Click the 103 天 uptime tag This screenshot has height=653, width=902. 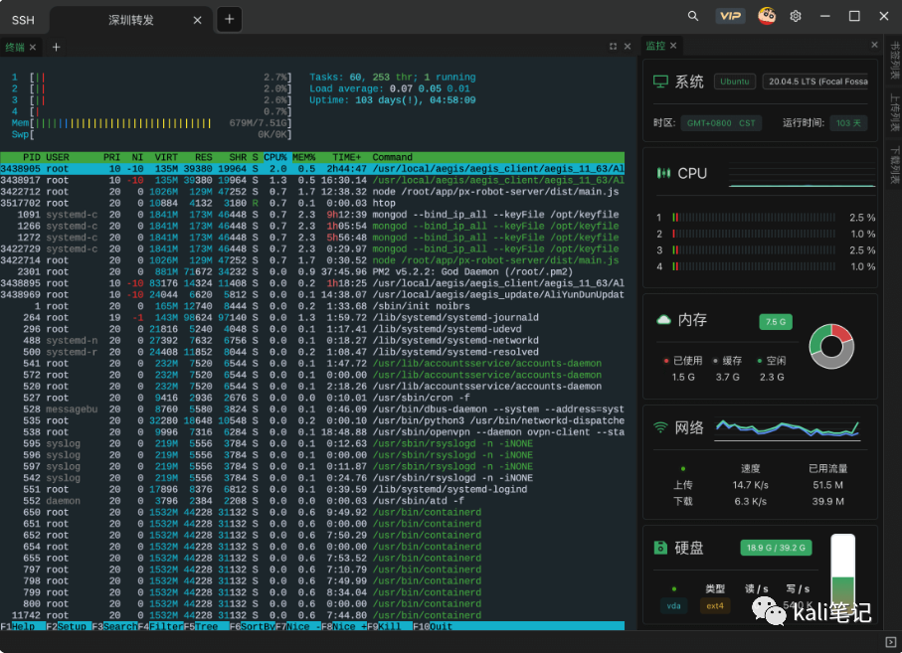[x=848, y=123]
